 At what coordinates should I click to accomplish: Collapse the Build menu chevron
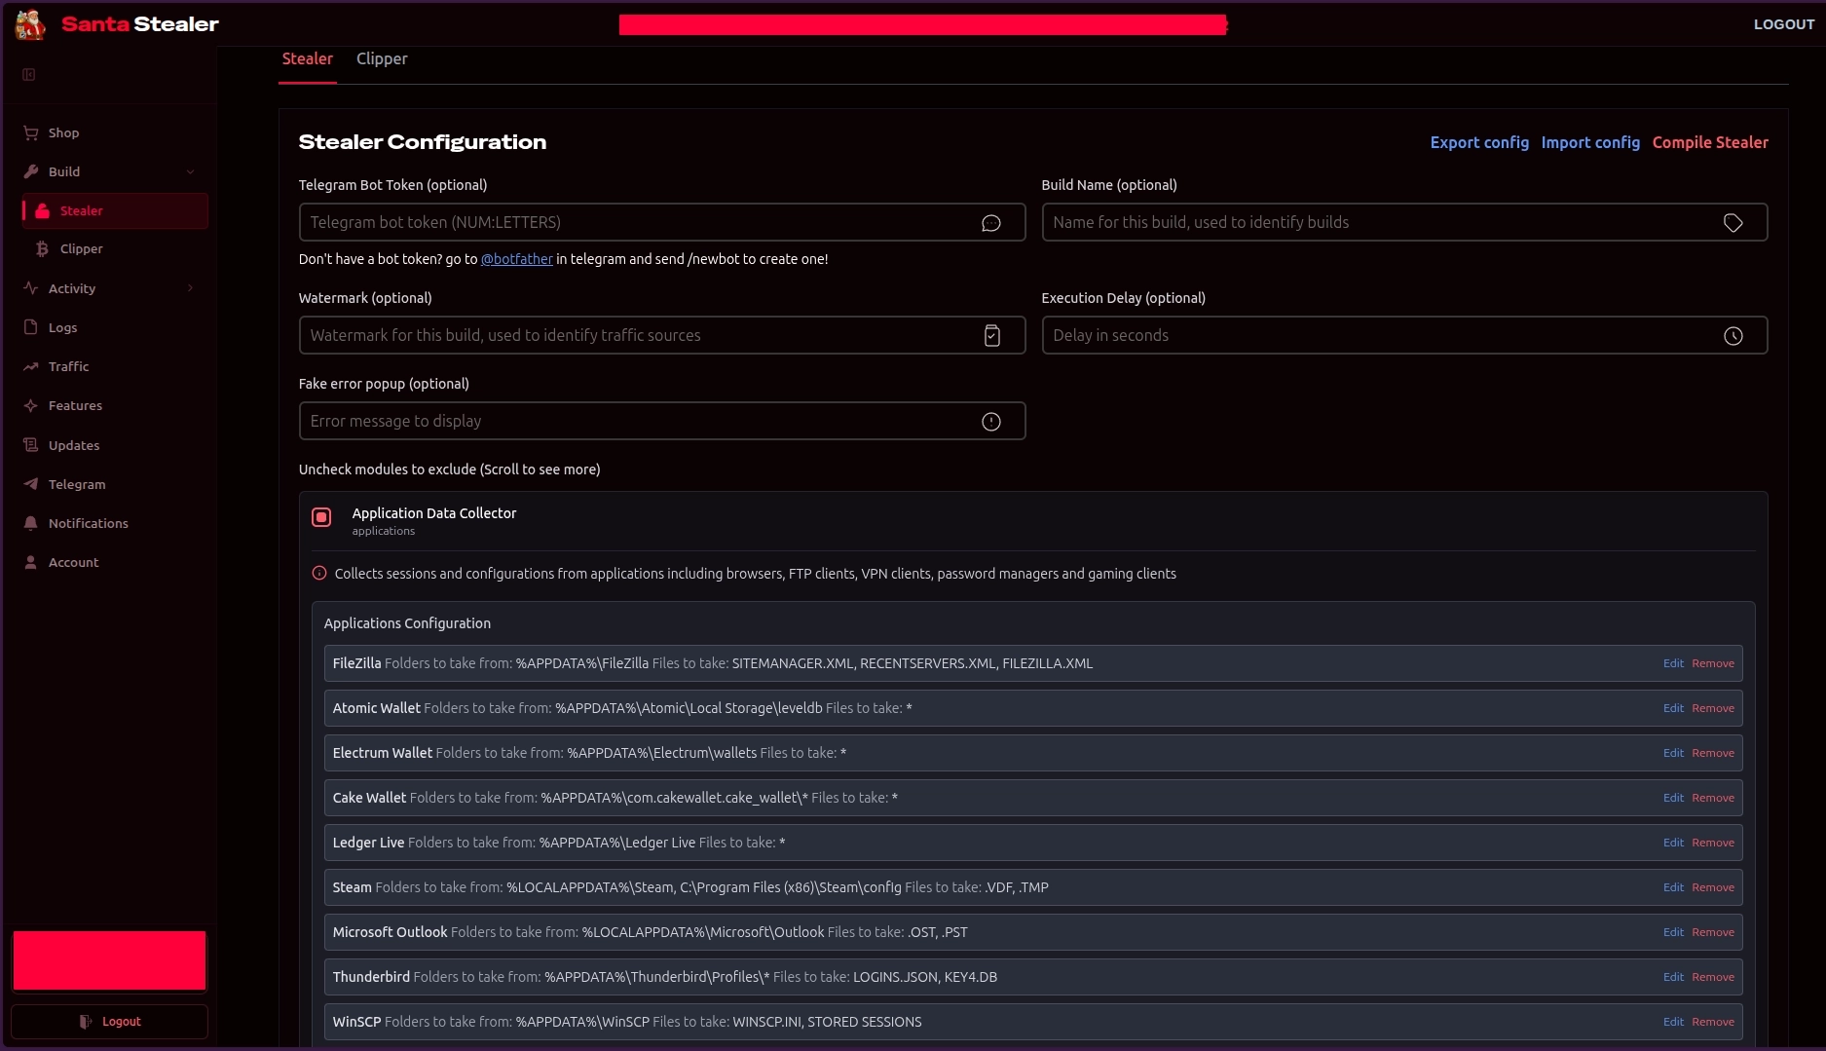click(x=190, y=171)
